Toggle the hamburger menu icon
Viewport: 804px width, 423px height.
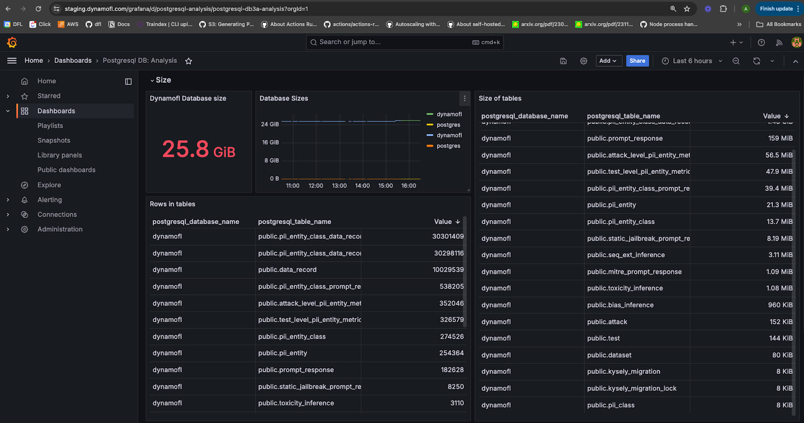click(x=12, y=61)
